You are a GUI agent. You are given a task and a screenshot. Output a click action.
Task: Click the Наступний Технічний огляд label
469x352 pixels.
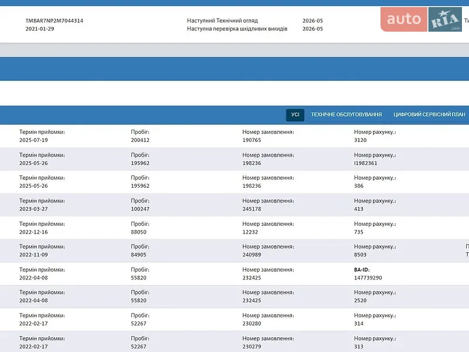point(223,21)
